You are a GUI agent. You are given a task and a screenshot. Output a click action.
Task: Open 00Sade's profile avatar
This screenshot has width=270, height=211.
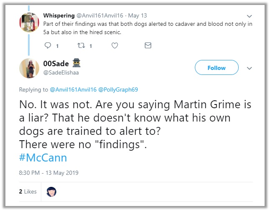[x=29, y=68]
